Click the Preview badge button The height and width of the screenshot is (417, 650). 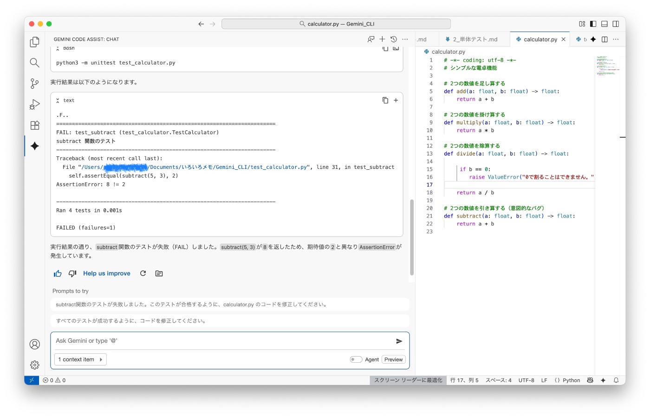pyautogui.click(x=394, y=359)
